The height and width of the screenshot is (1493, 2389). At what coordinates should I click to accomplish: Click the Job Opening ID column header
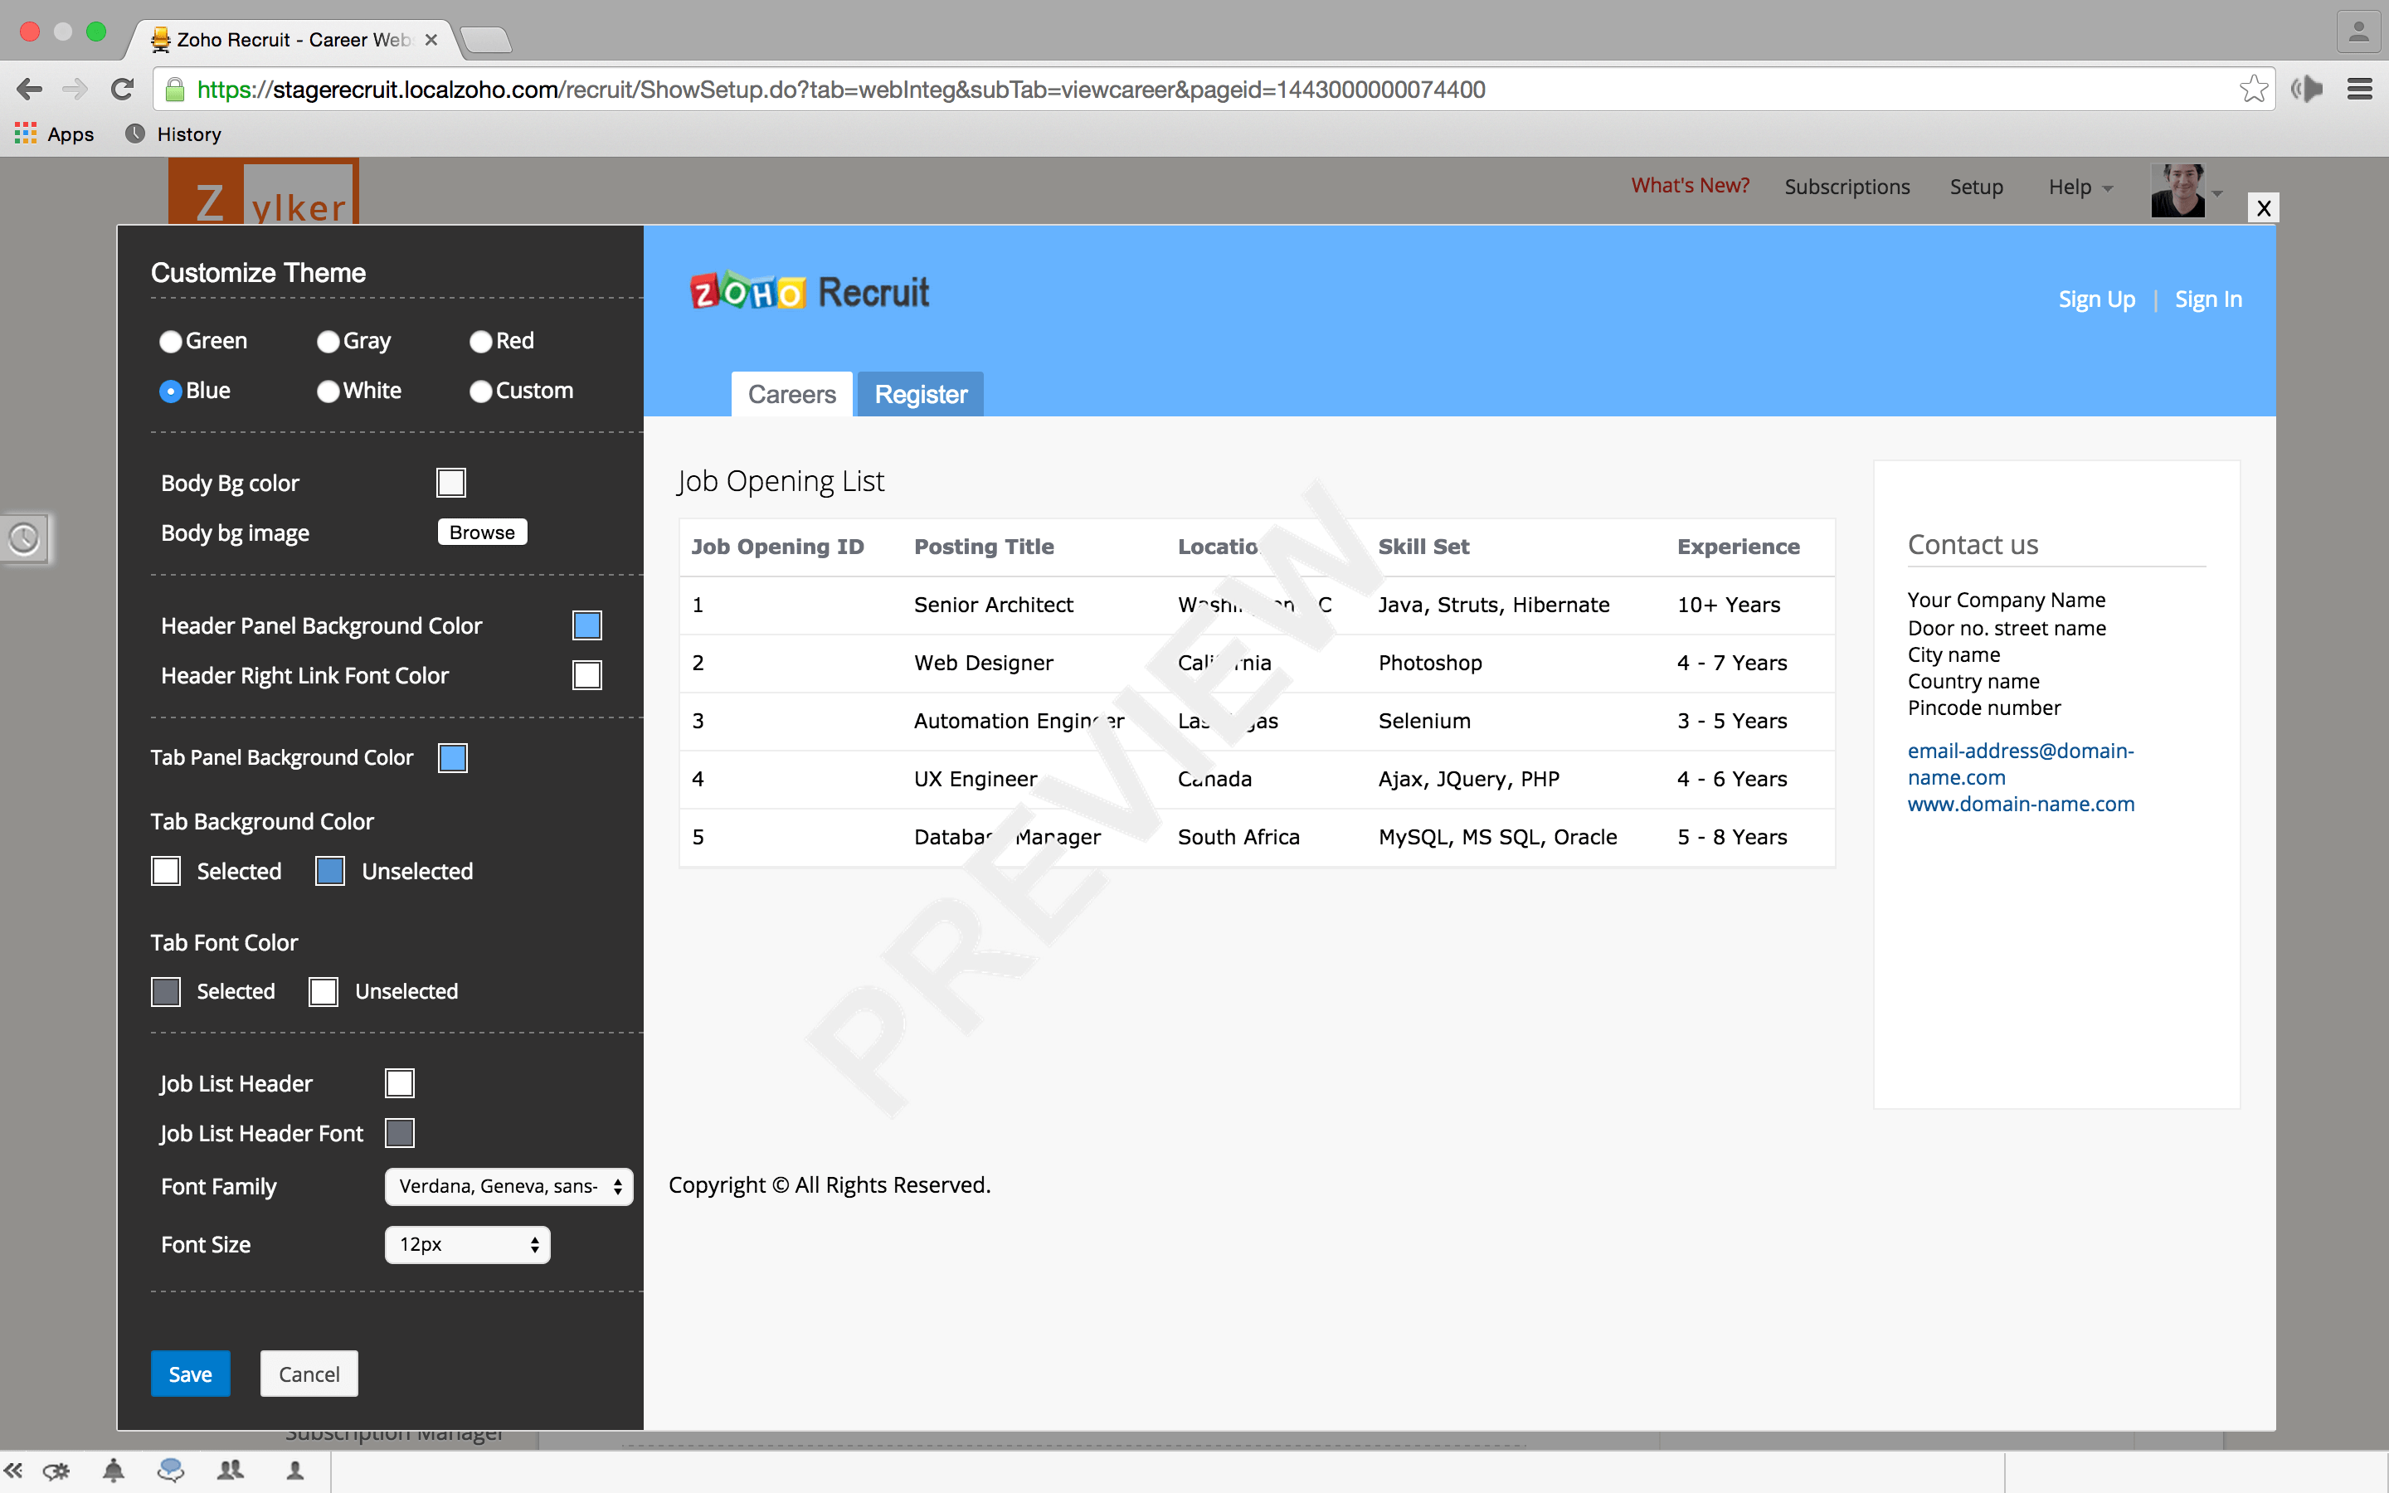click(778, 546)
